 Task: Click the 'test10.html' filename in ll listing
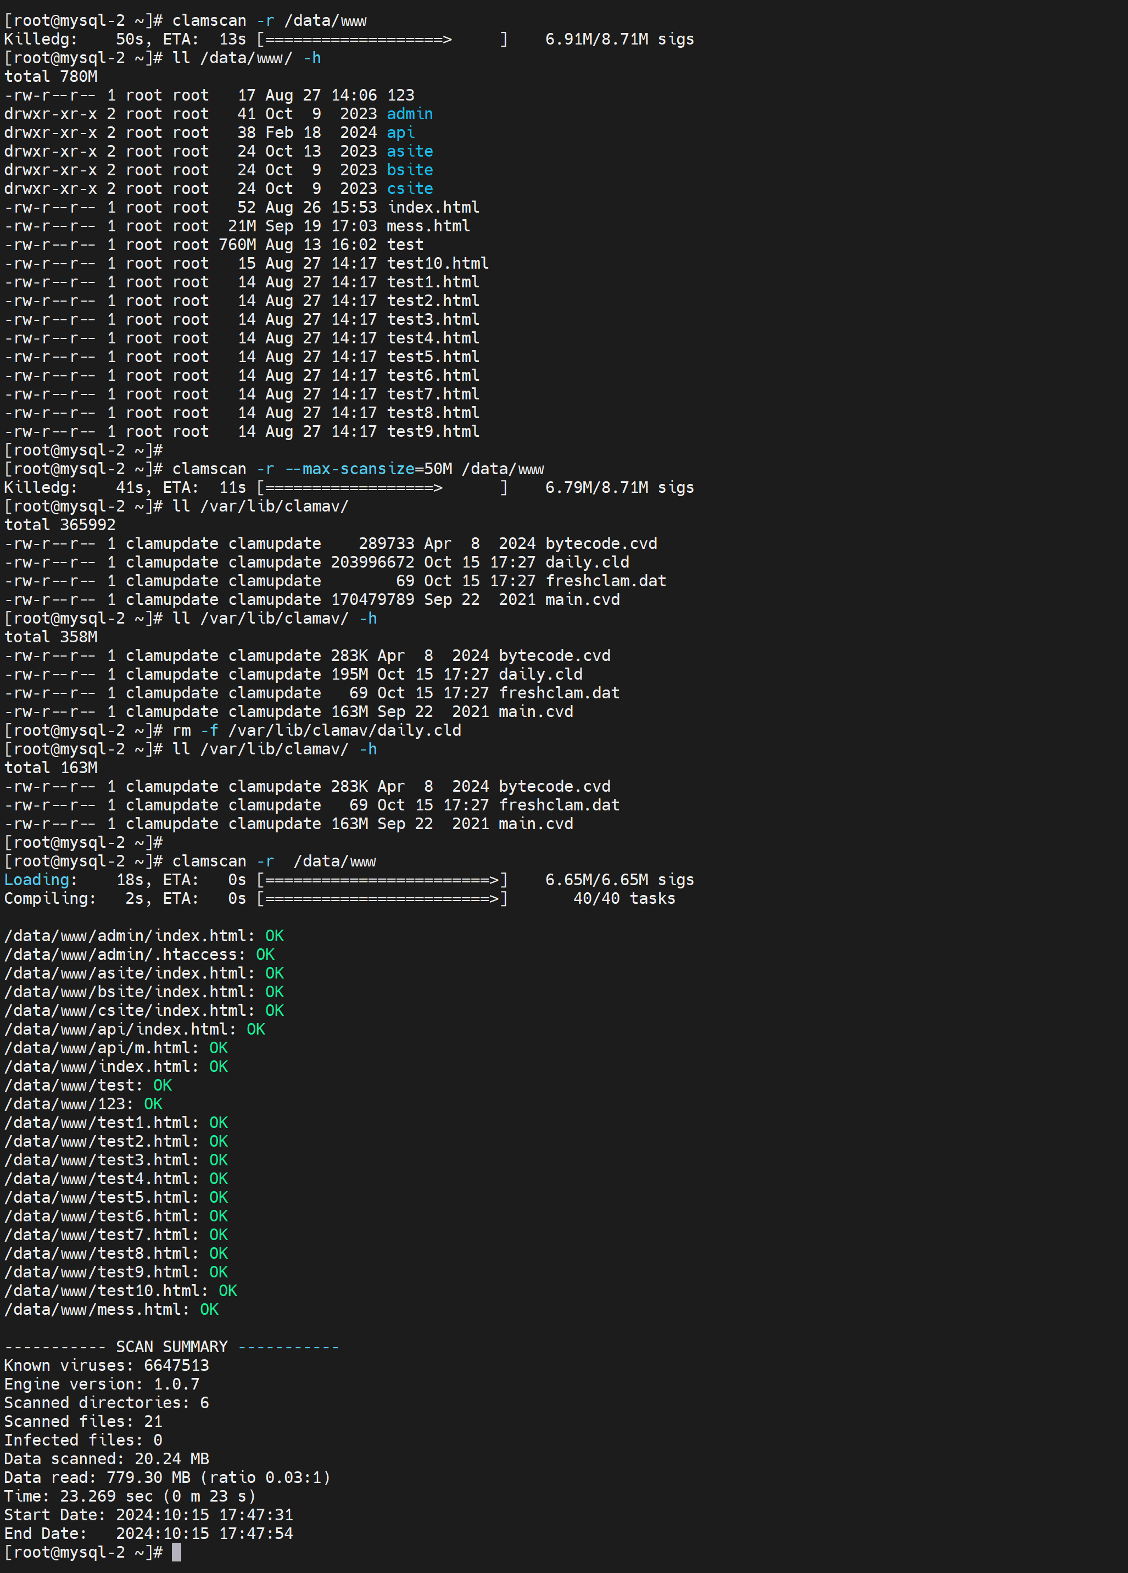pyautogui.click(x=438, y=264)
